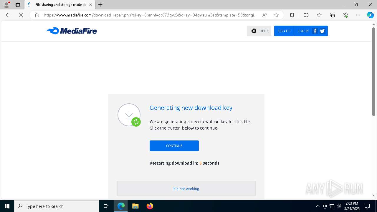Click the taskbar search box
This screenshot has width=377, height=212.
57,206
